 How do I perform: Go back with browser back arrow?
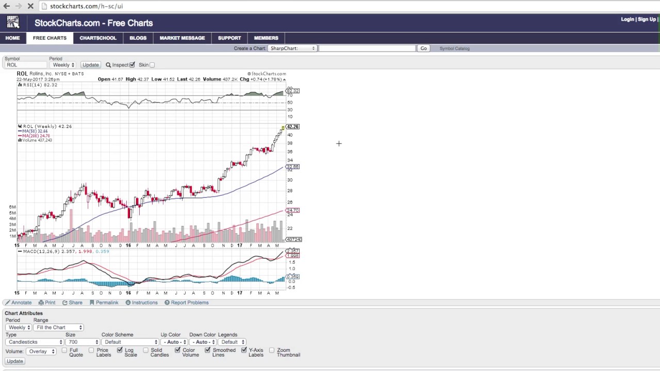pyautogui.click(x=7, y=6)
